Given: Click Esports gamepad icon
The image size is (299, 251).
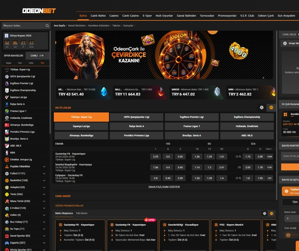Looking at the screenshot, I should pos(7,243).
